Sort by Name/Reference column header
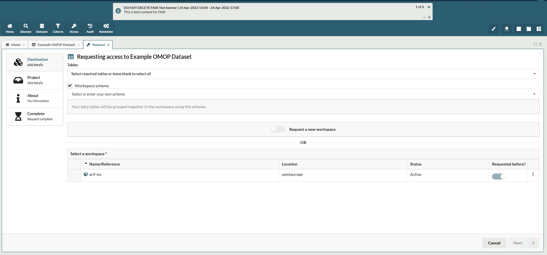 104,164
